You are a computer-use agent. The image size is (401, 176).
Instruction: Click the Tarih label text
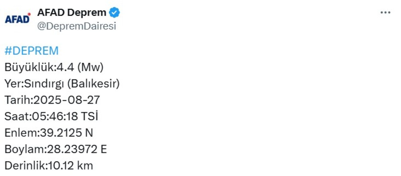(x=18, y=100)
